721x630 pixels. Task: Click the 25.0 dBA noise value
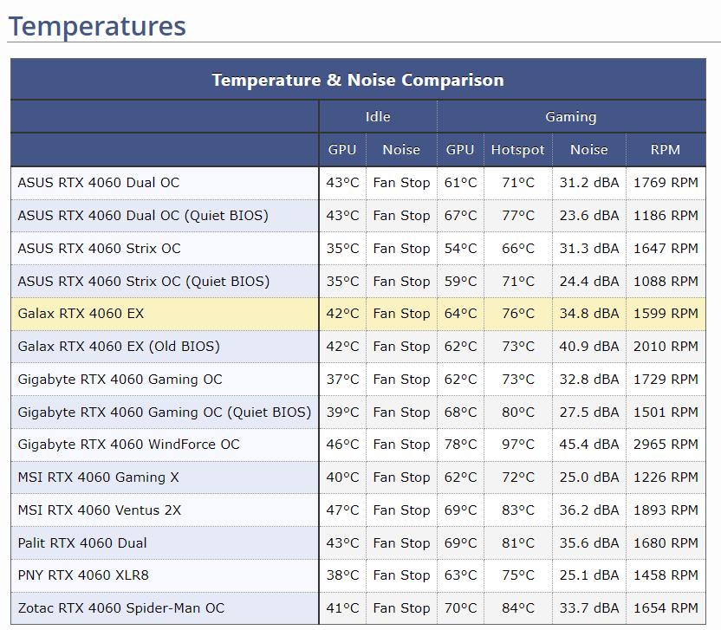589,477
